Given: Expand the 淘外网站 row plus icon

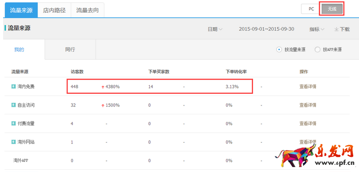Looking at the screenshot, I should pyautogui.click(x=13, y=142).
